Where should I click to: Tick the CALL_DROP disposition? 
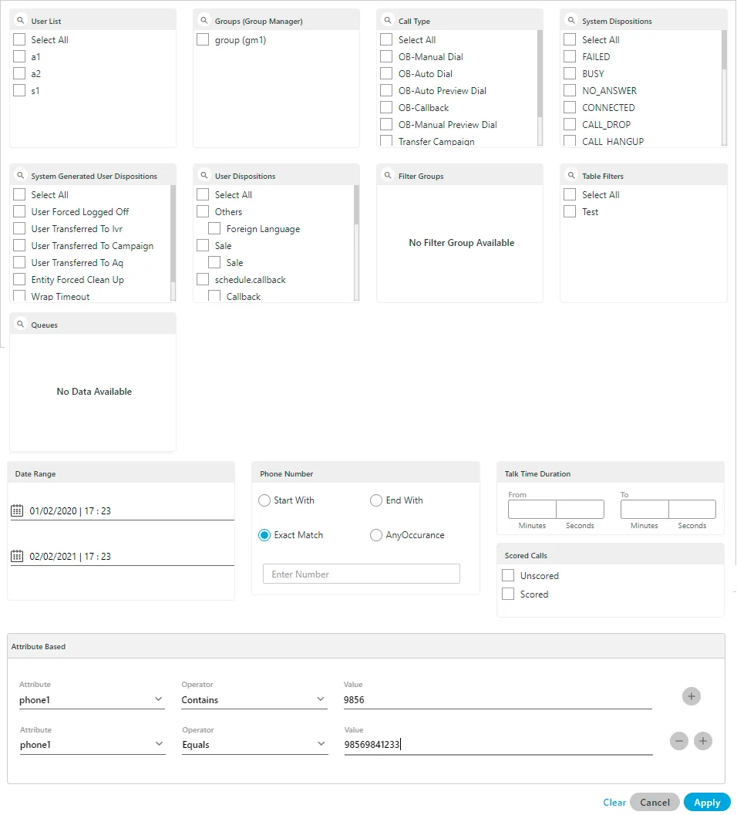click(570, 124)
